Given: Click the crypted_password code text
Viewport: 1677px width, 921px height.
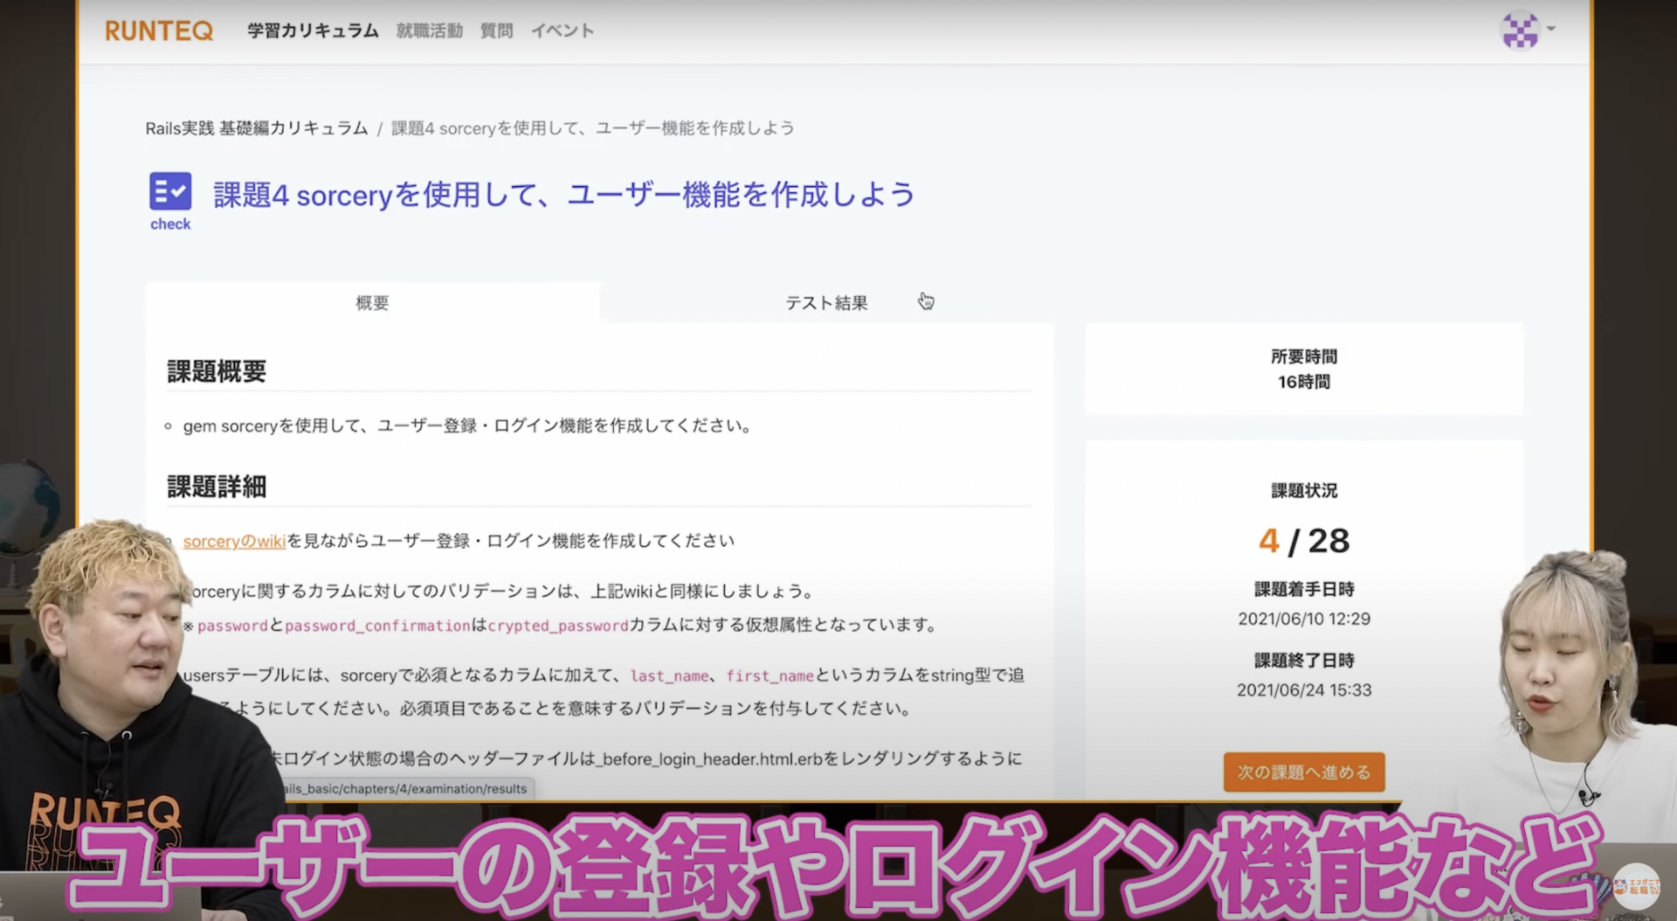Looking at the screenshot, I should click(558, 626).
